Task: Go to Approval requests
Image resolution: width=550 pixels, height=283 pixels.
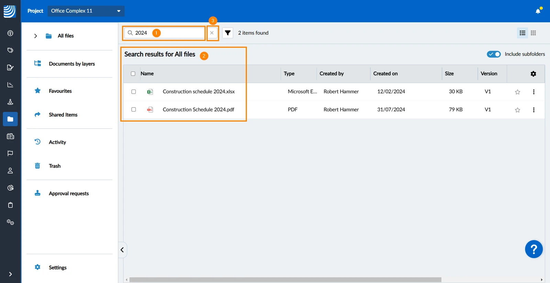Action: pos(69,194)
